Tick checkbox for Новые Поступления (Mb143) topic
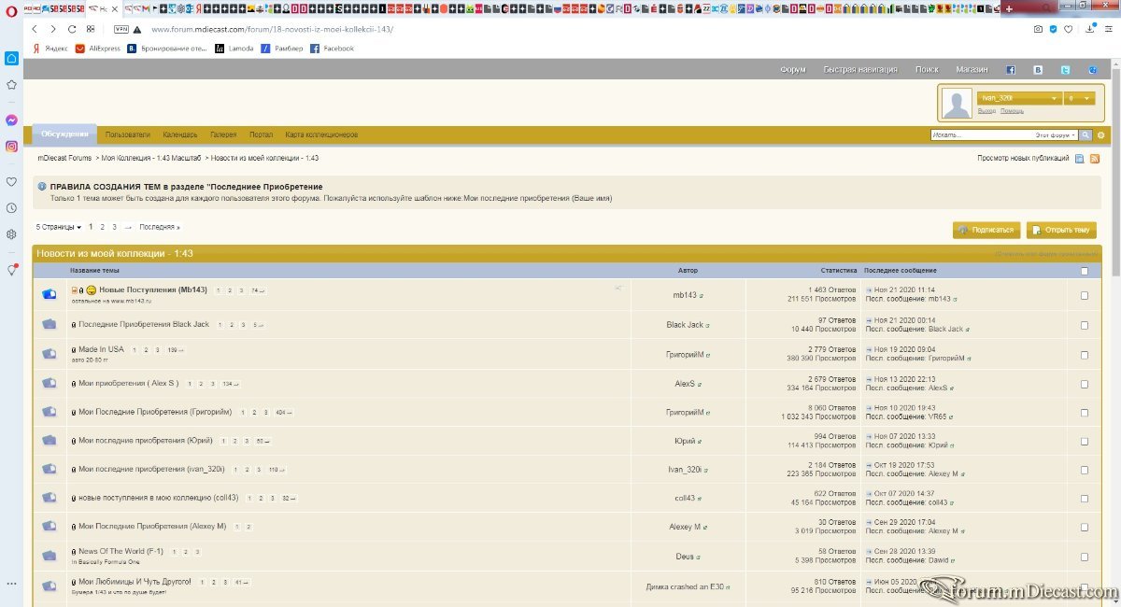This screenshot has height=607, width=1121. point(1085,296)
